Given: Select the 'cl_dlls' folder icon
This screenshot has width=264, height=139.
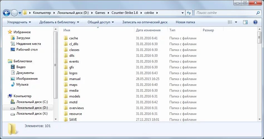Looking at the screenshot, I should (x=66, y=44).
